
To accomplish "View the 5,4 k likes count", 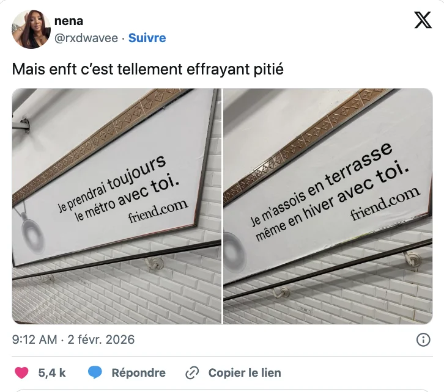I will (52, 373).
